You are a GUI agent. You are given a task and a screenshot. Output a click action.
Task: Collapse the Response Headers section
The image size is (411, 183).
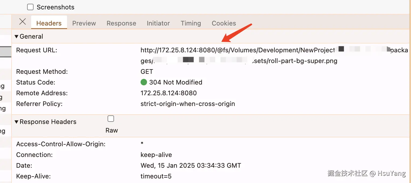coord(17,122)
